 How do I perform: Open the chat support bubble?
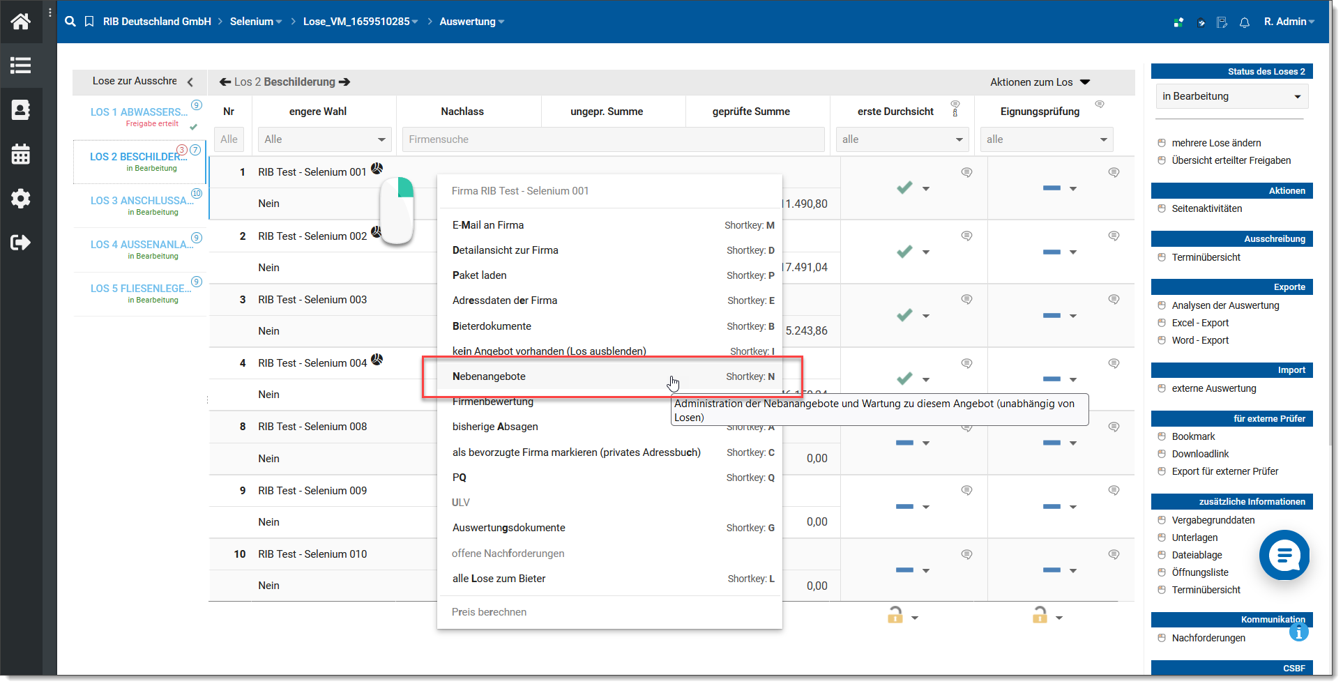pos(1284,555)
